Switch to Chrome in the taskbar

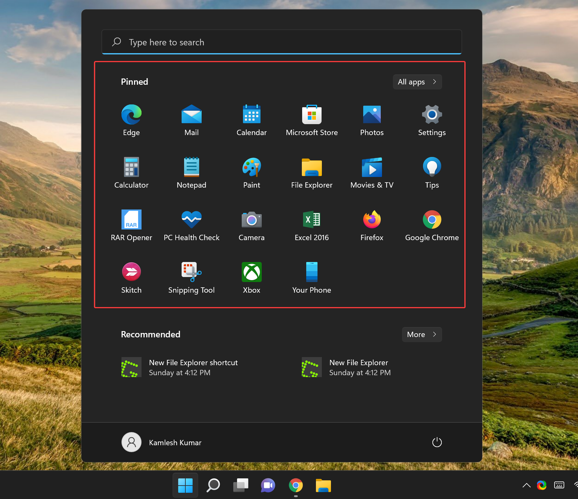coord(296,485)
